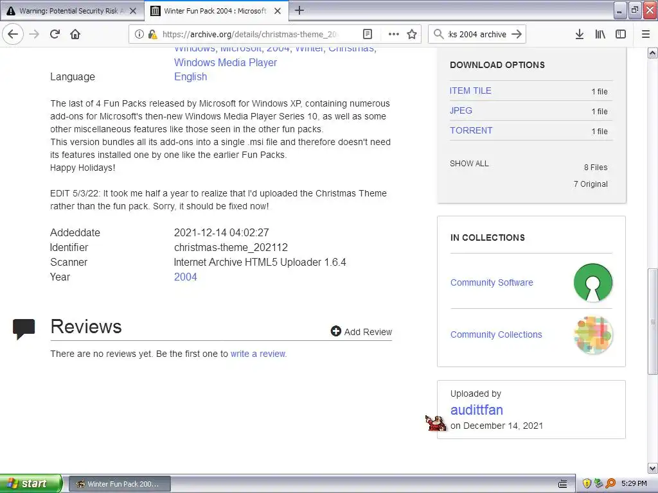Click the search box with 2004 archive
Screen dimensions: 658x493
[x=477, y=35]
